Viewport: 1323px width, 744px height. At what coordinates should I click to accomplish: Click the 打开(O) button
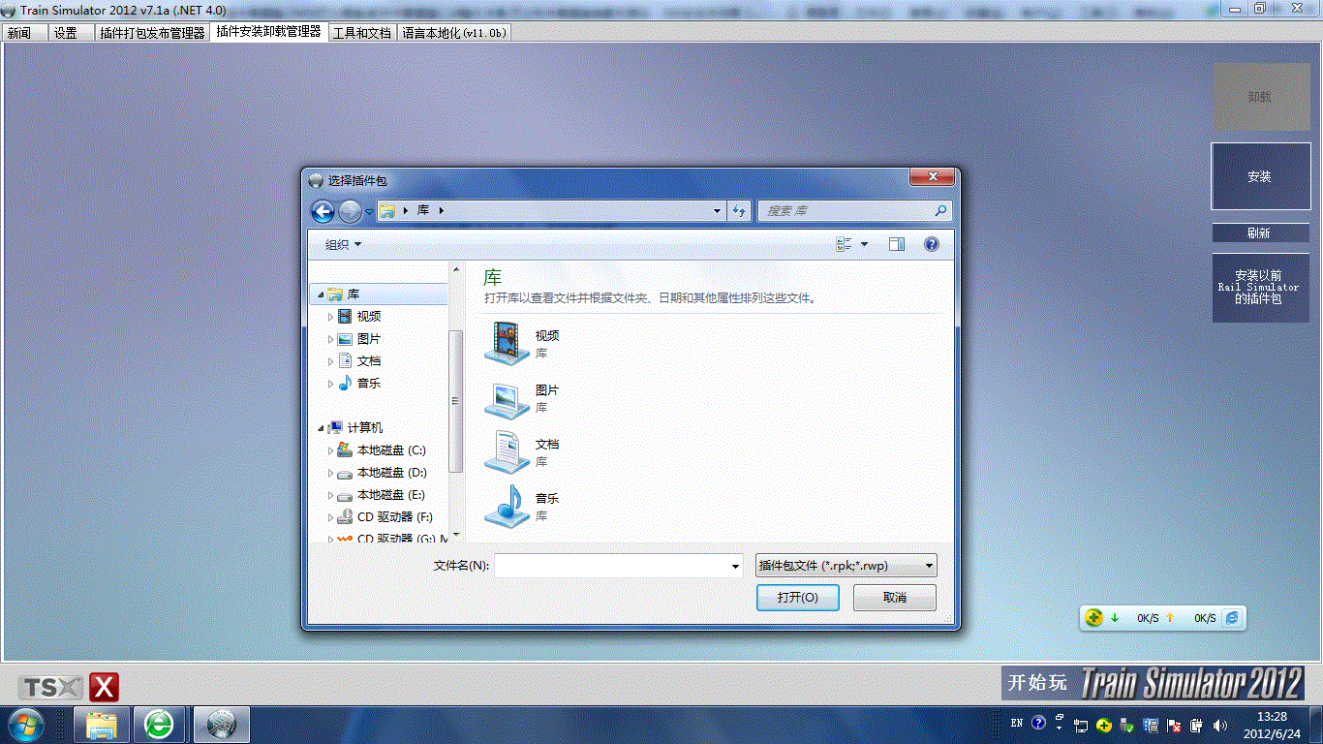pyautogui.click(x=797, y=598)
